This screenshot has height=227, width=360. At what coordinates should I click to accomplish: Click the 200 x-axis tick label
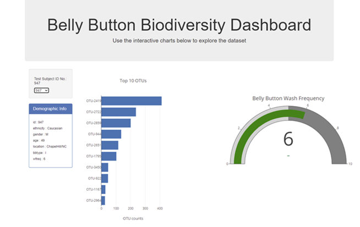coord(130,208)
